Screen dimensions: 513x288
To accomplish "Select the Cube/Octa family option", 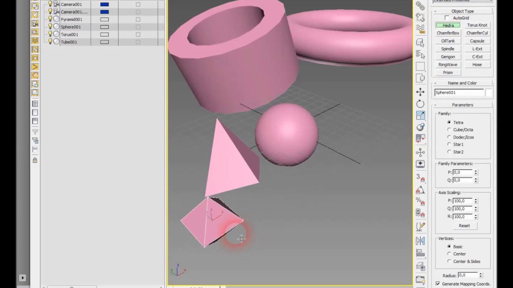I will tap(449, 130).
